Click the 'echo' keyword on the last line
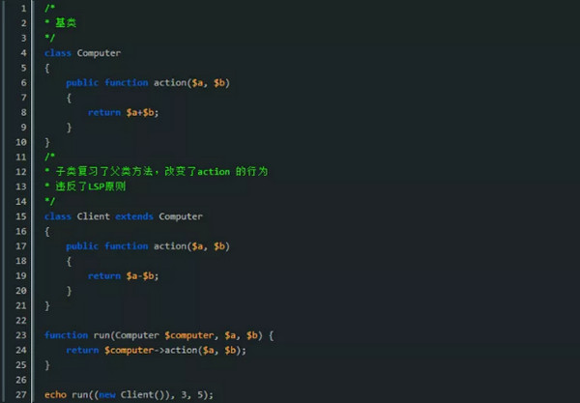This screenshot has width=580, height=403. (55, 394)
